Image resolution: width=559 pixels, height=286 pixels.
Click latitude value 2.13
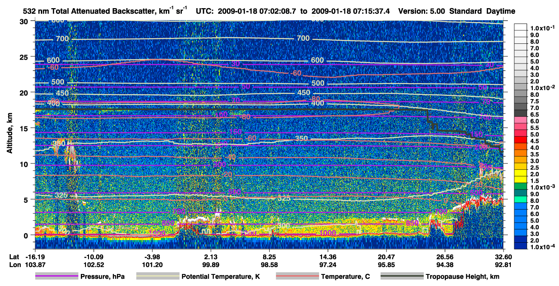pyautogui.click(x=211, y=256)
